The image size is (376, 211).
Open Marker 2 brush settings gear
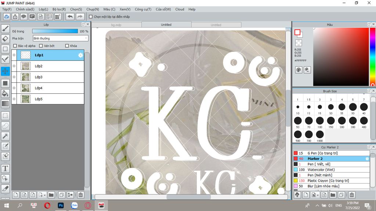click(x=367, y=159)
